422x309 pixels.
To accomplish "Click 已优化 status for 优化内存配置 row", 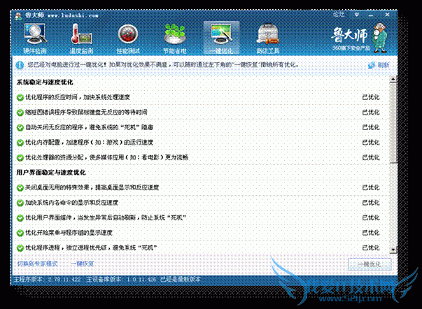I will click(x=371, y=143).
